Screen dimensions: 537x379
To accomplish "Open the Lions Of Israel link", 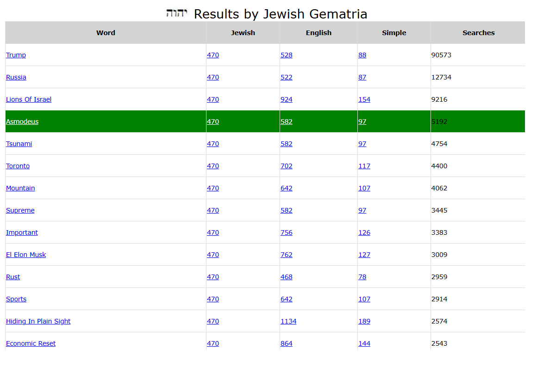I will 29,99.
